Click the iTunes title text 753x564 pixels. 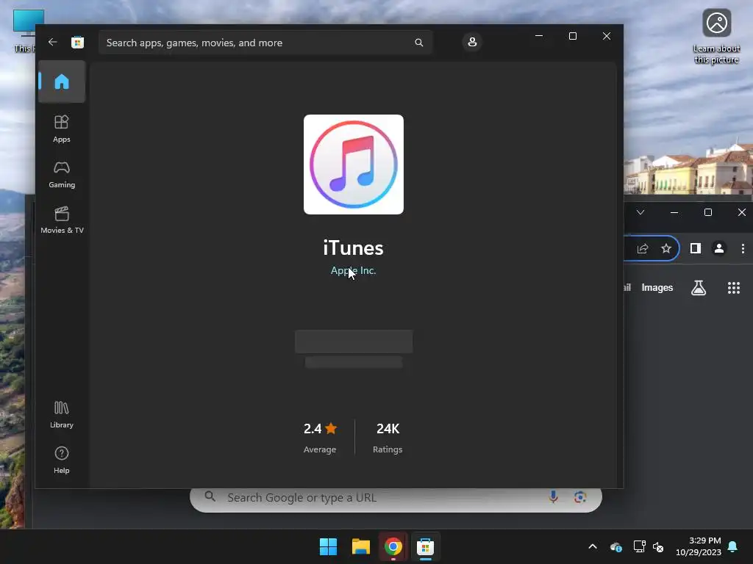354,248
